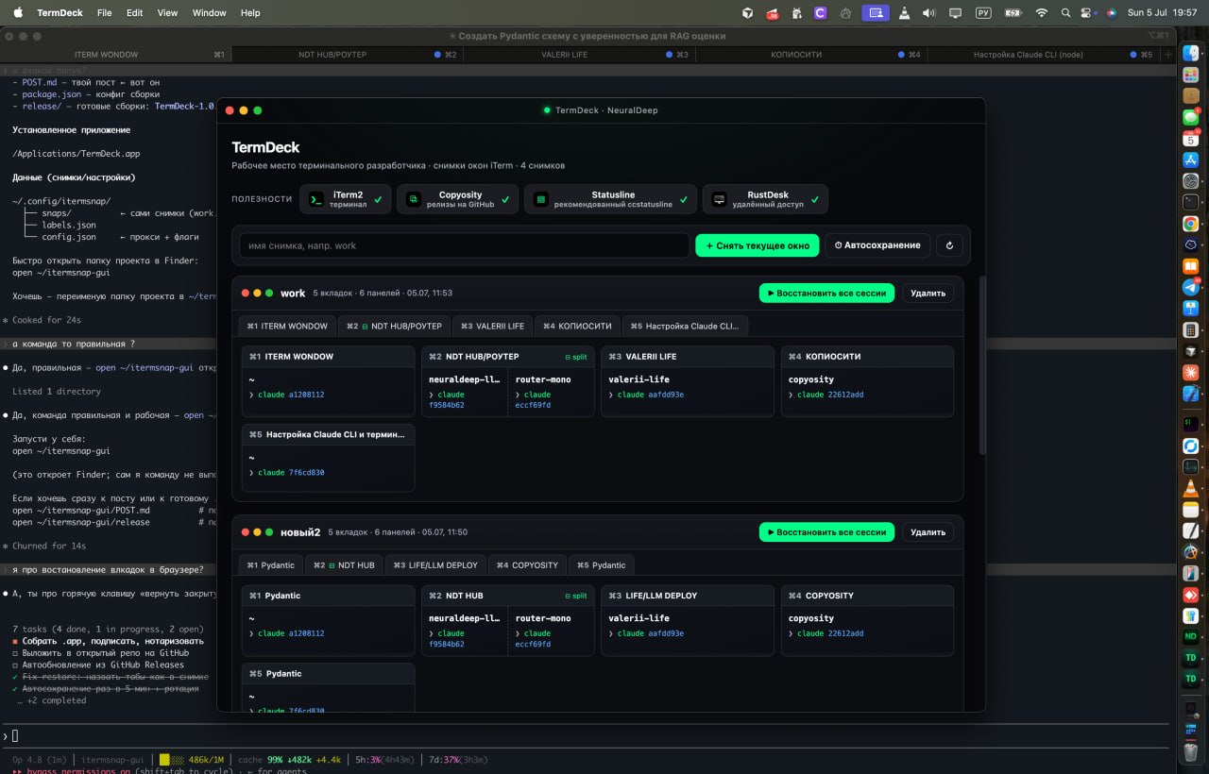Open the Statusline utility chip

click(x=610, y=199)
